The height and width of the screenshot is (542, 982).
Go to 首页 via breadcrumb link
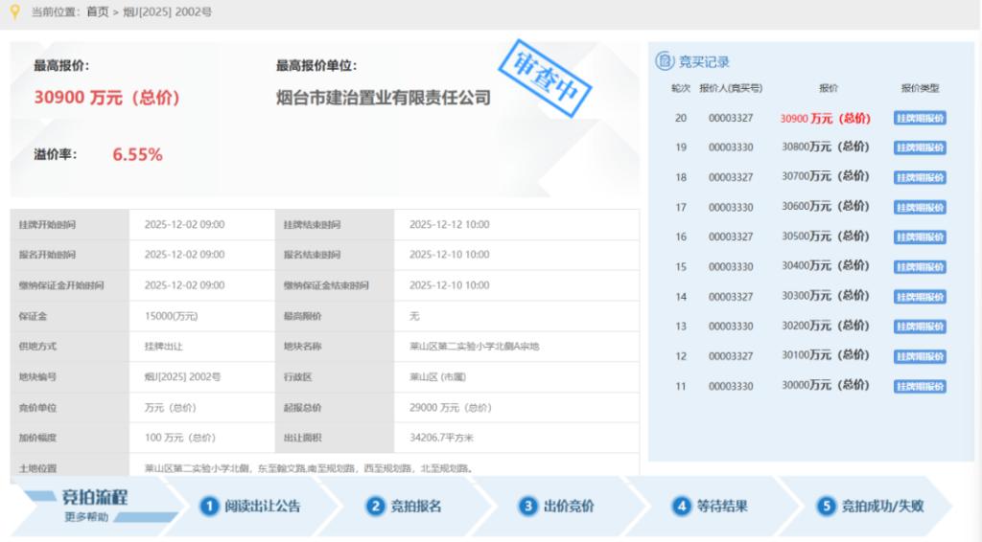pos(98,12)
